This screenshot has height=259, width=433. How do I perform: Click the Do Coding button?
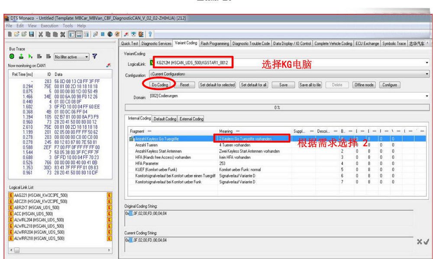160,85
